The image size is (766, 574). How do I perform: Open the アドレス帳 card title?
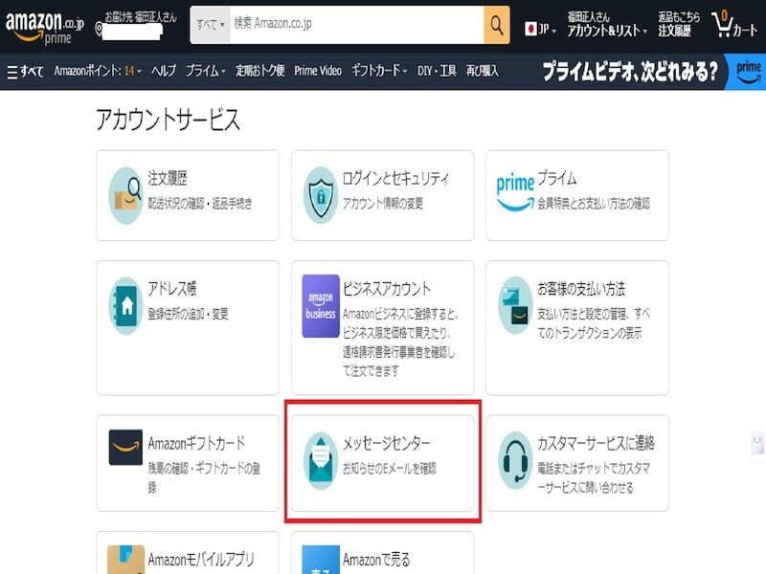click(172, 289)
